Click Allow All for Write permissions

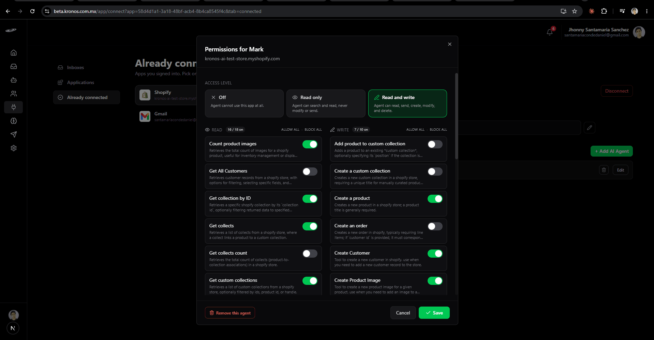point(415,130)
